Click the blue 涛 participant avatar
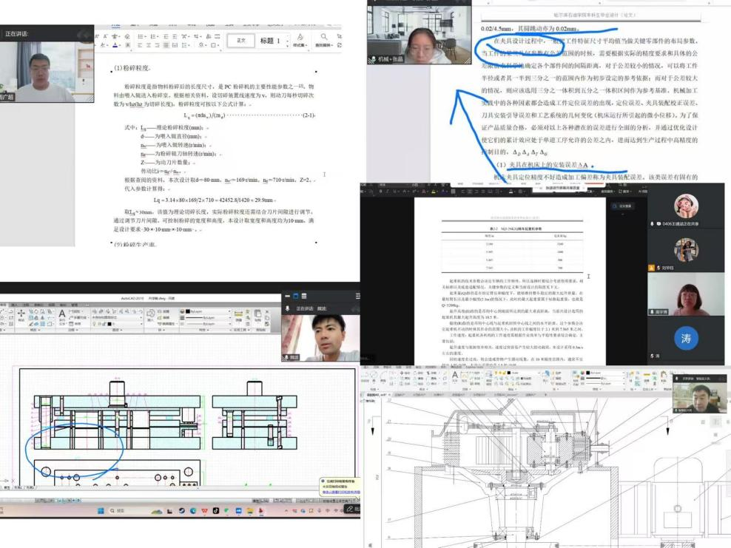 [686, 338]
